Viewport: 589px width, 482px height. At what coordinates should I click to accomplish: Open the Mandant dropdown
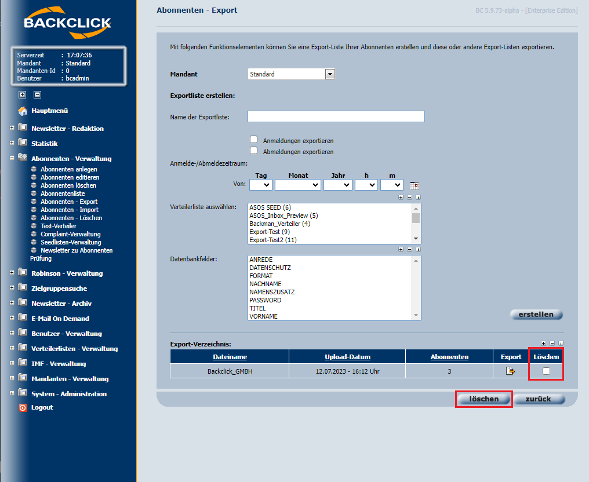pos(291,74)
